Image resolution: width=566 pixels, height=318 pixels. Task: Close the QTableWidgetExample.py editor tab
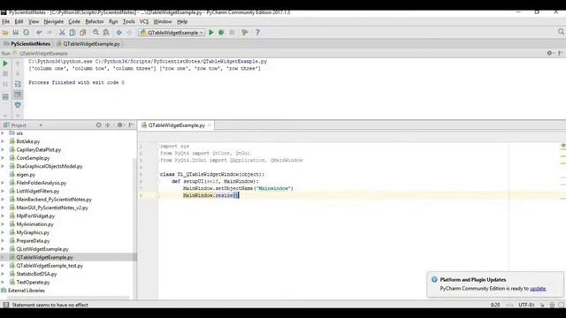click(210, 125)
